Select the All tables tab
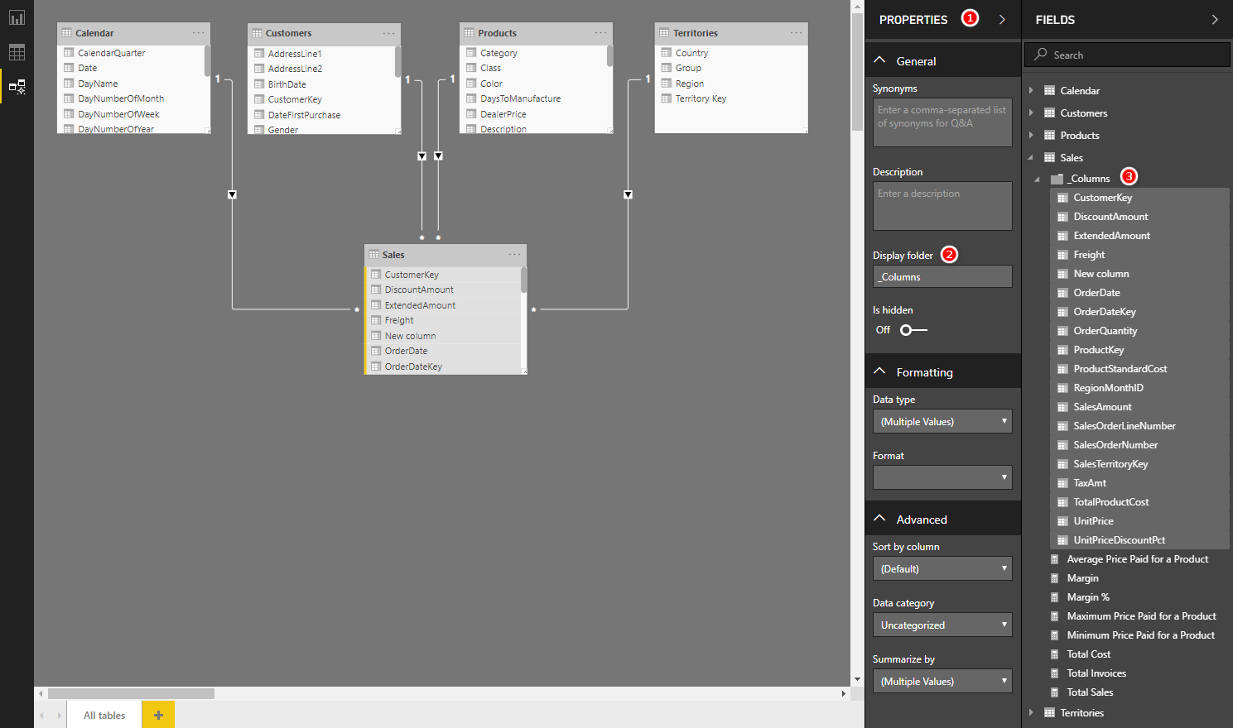Viewport: 1233px width, 728px height. [x=104, y=716]
